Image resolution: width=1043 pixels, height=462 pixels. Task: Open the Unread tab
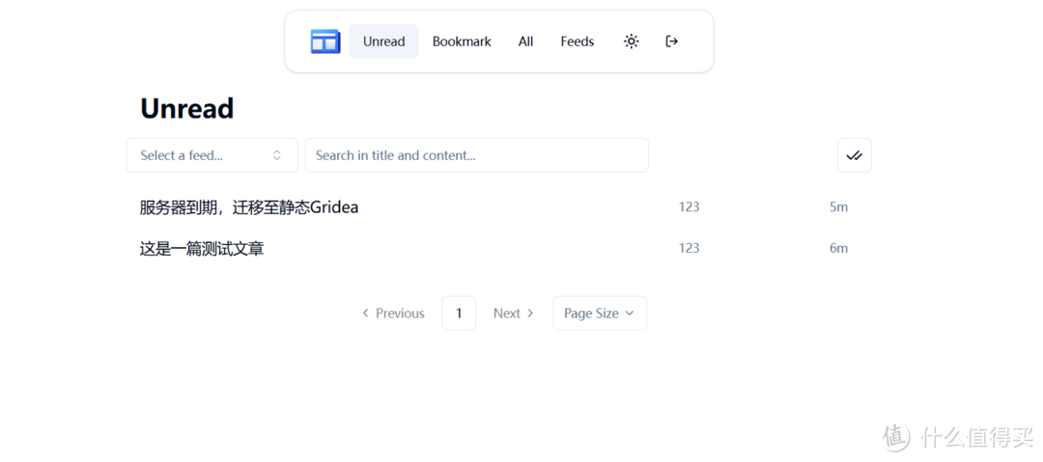coord(383,41)
